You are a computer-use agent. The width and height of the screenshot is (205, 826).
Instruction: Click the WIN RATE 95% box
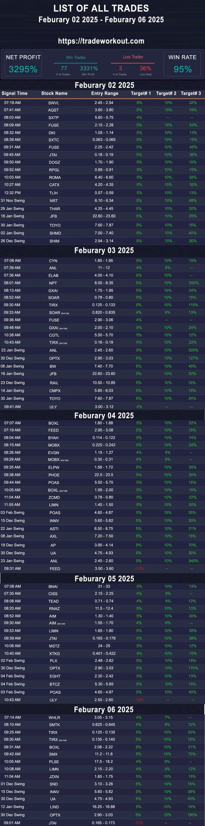tap(182, 64)
